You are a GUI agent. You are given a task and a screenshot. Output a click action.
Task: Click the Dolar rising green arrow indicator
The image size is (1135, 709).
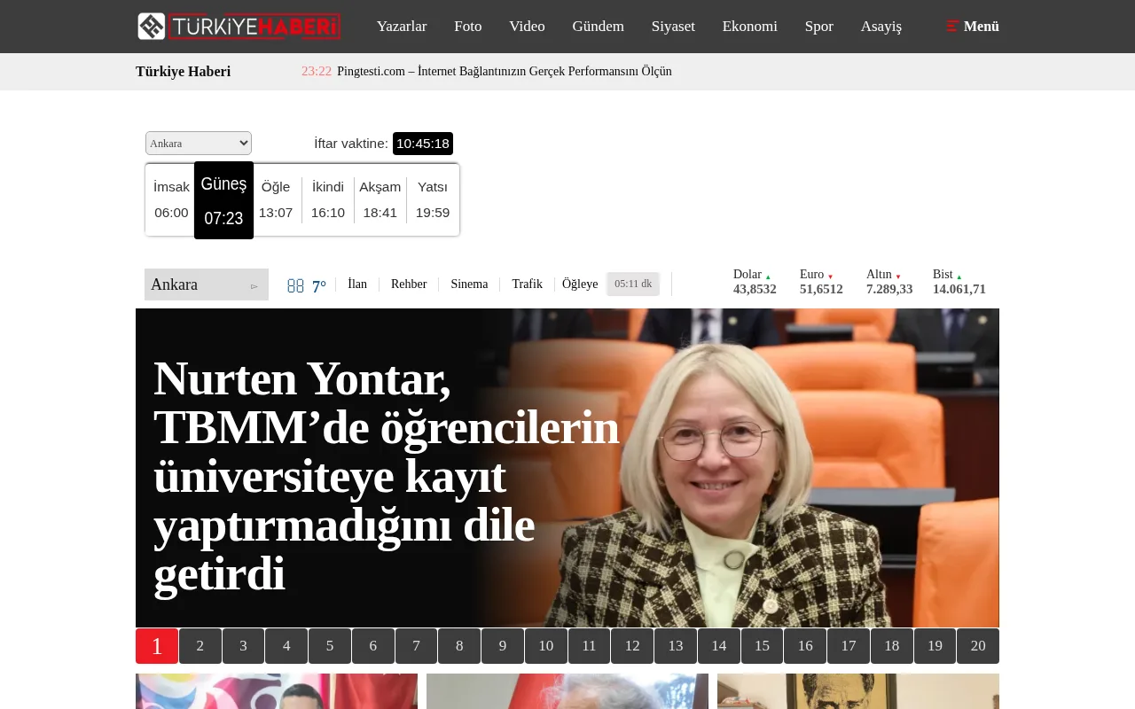(768, 276)
